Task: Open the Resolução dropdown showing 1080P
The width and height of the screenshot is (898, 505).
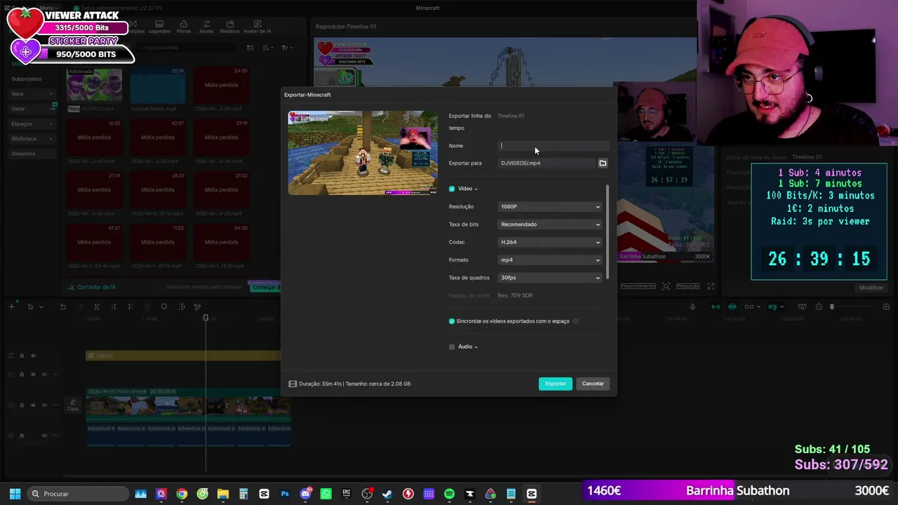Action: 550,207
